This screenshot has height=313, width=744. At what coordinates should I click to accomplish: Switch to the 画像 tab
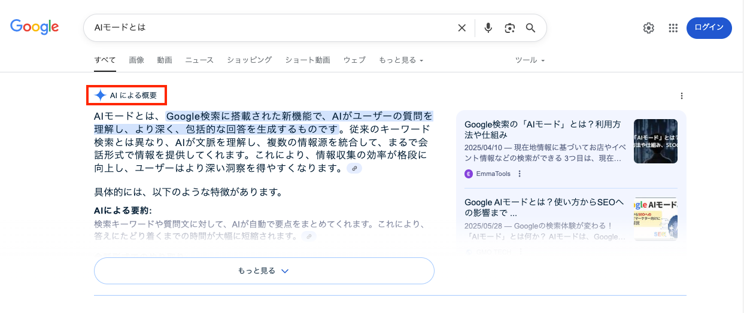136,60
